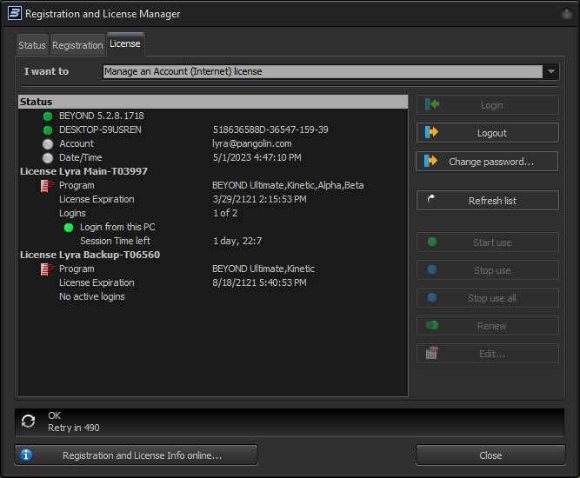The width and height of the screenshot is (580, 478).
Task: Open the Registration tab
Action: pyautogui.click(x=77, y=45)
